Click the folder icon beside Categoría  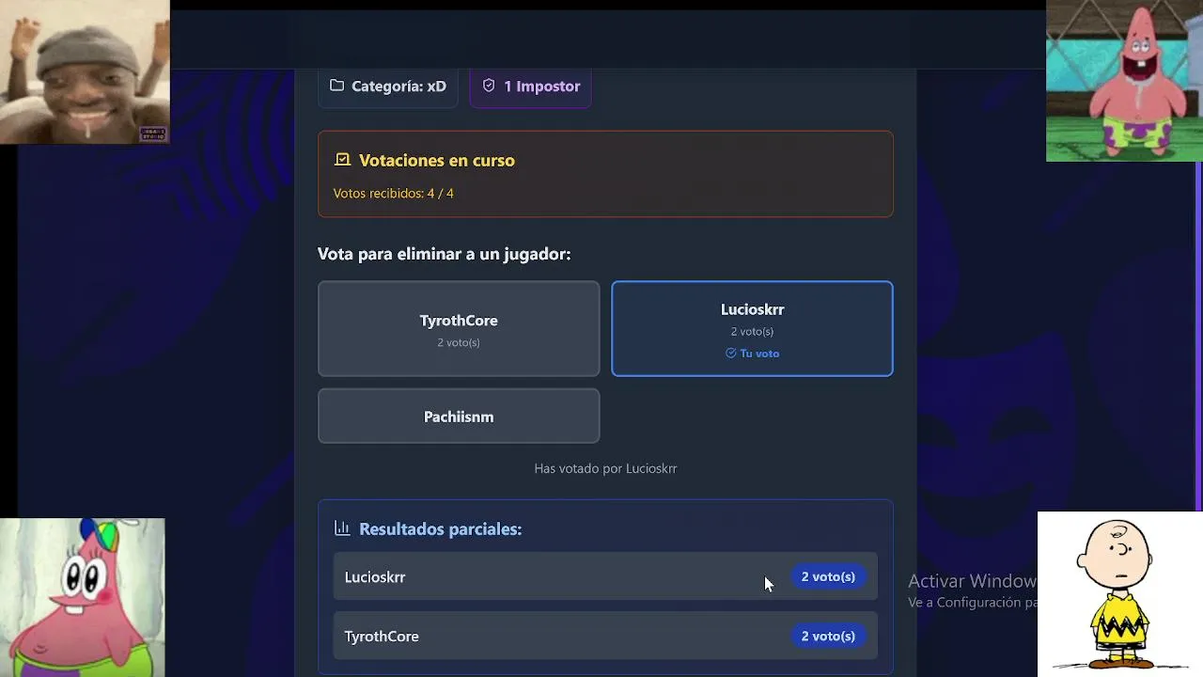pyautogui.click(x=336, y=86)
